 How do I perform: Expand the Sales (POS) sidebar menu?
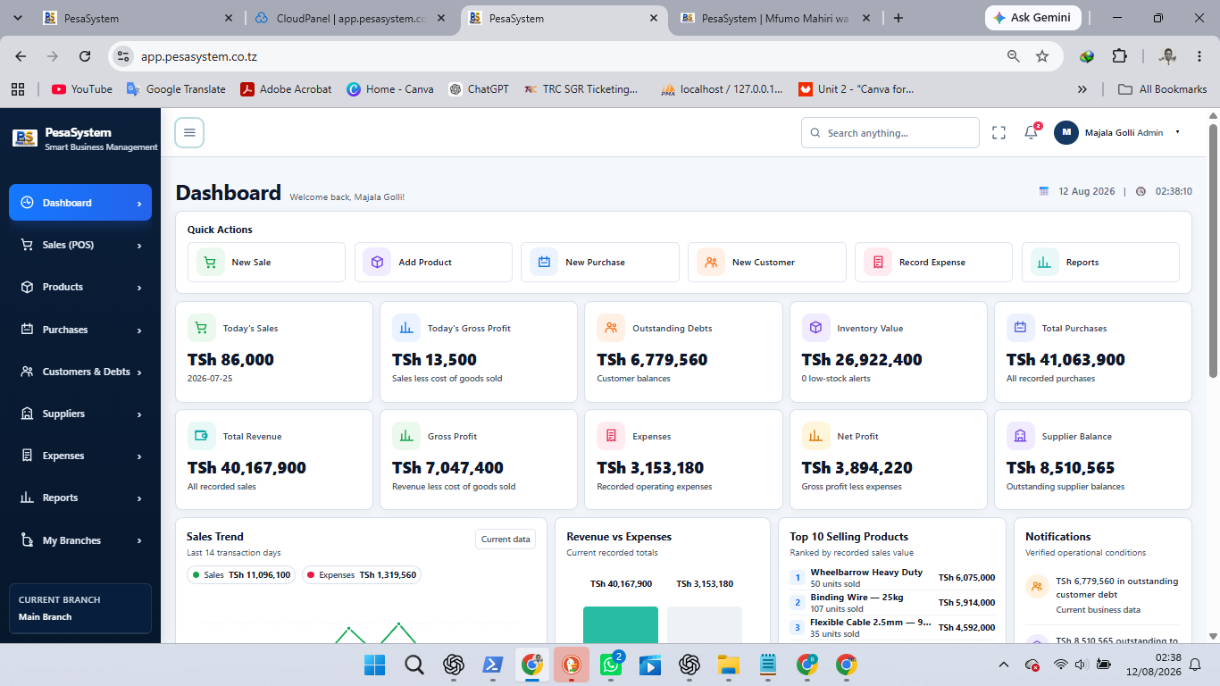click(x=80, y=245)
